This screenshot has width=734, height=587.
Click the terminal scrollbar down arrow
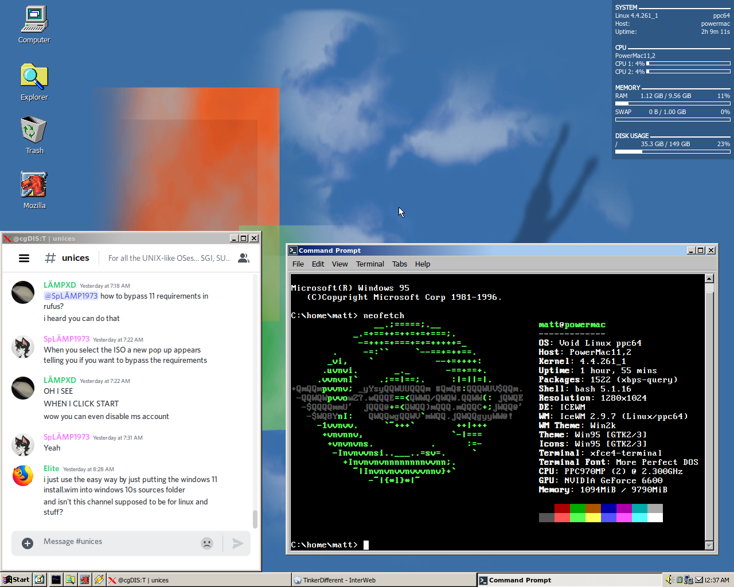click(709, 546)
